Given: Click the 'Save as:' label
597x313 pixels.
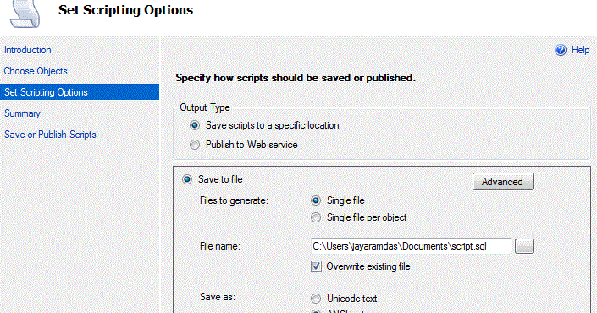Looking at the screenshot, I should pos(218,297).
